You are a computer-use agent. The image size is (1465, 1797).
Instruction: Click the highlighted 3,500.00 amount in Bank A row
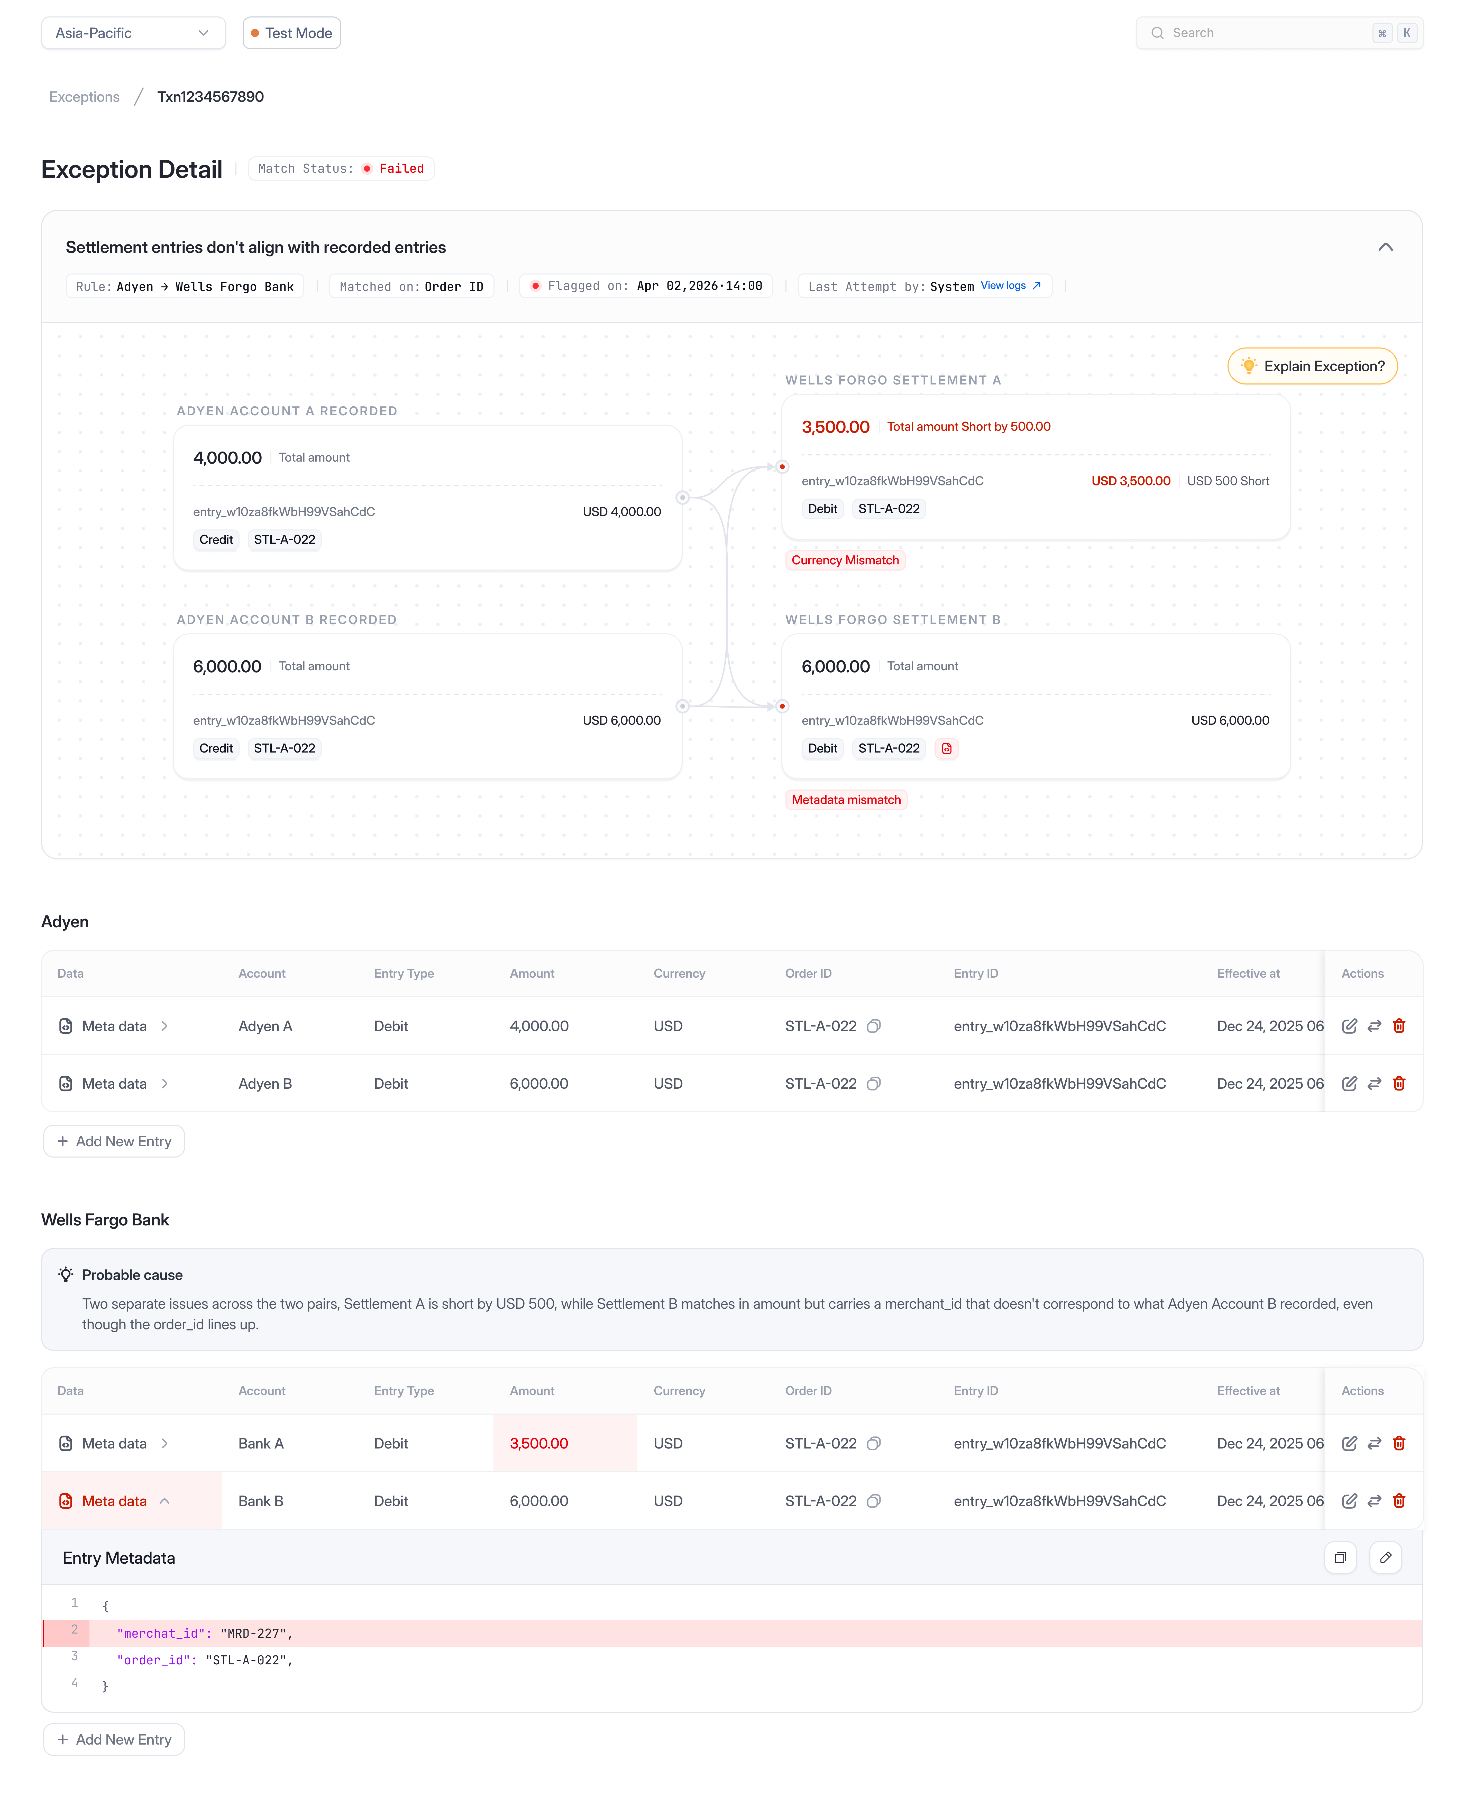click(539, 1444)
